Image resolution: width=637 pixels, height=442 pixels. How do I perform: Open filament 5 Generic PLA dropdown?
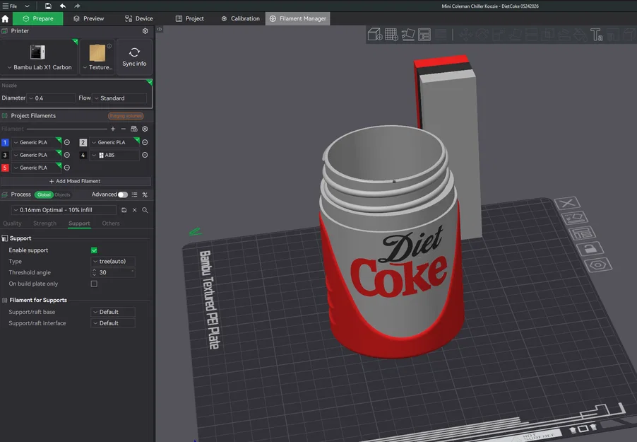36,168
